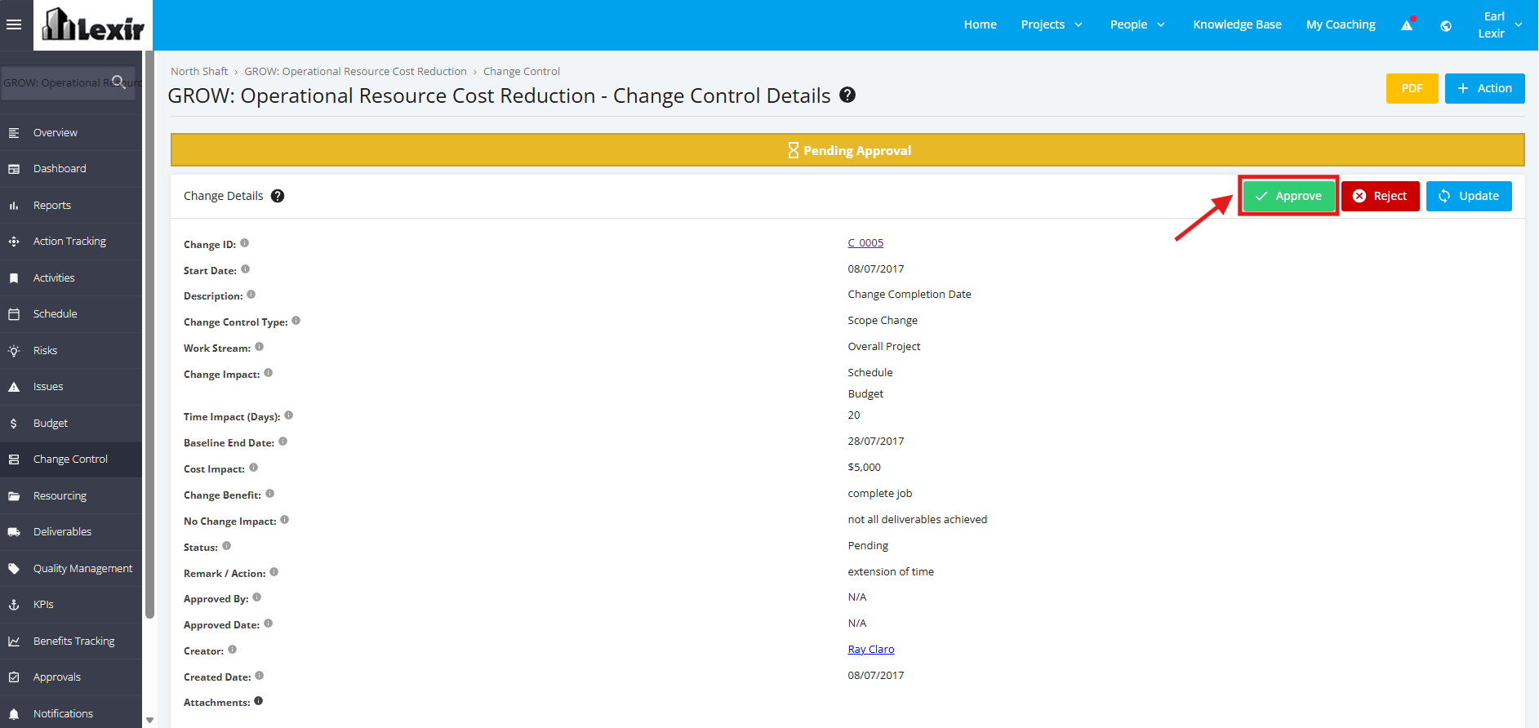The width and height of the screenshot is (1539, 728).
Task: Click info icon next to Change Impact
Action: (x=268, y=373)
